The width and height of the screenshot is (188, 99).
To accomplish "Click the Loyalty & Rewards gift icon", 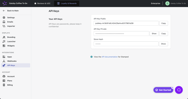I will point(58,3).
